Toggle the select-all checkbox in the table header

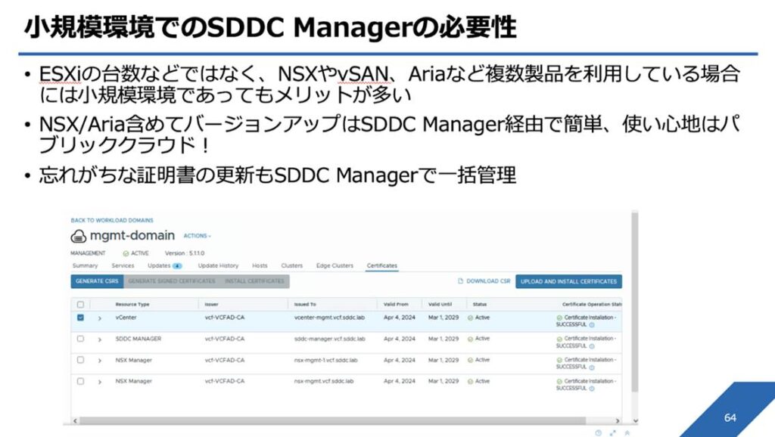pyautogui.click(x=80, y=304)
